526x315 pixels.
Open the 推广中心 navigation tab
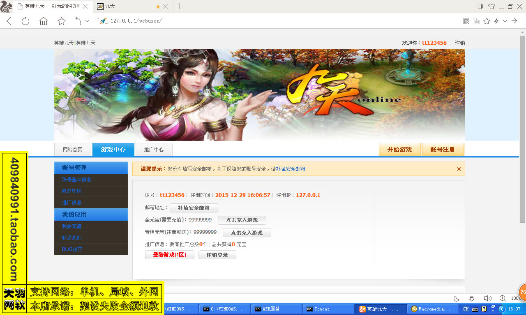[x=154, y=149]
